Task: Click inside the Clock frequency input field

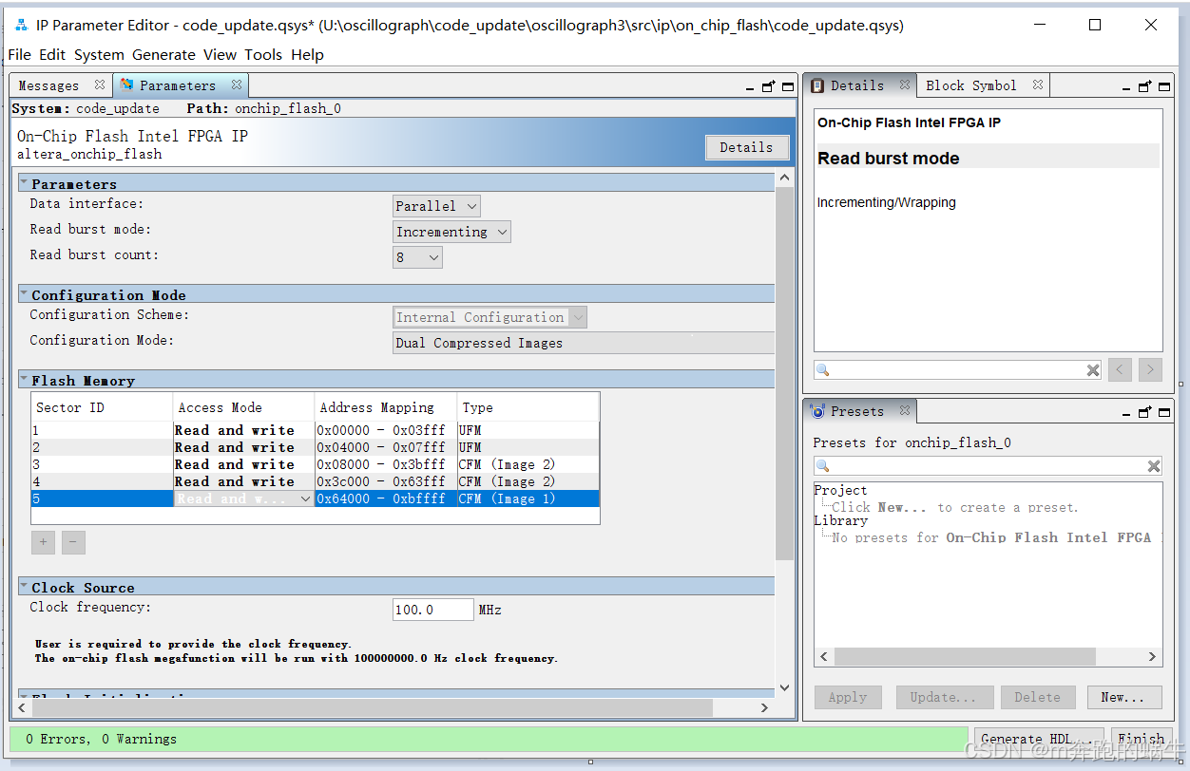Action: [x=432, y=609]
